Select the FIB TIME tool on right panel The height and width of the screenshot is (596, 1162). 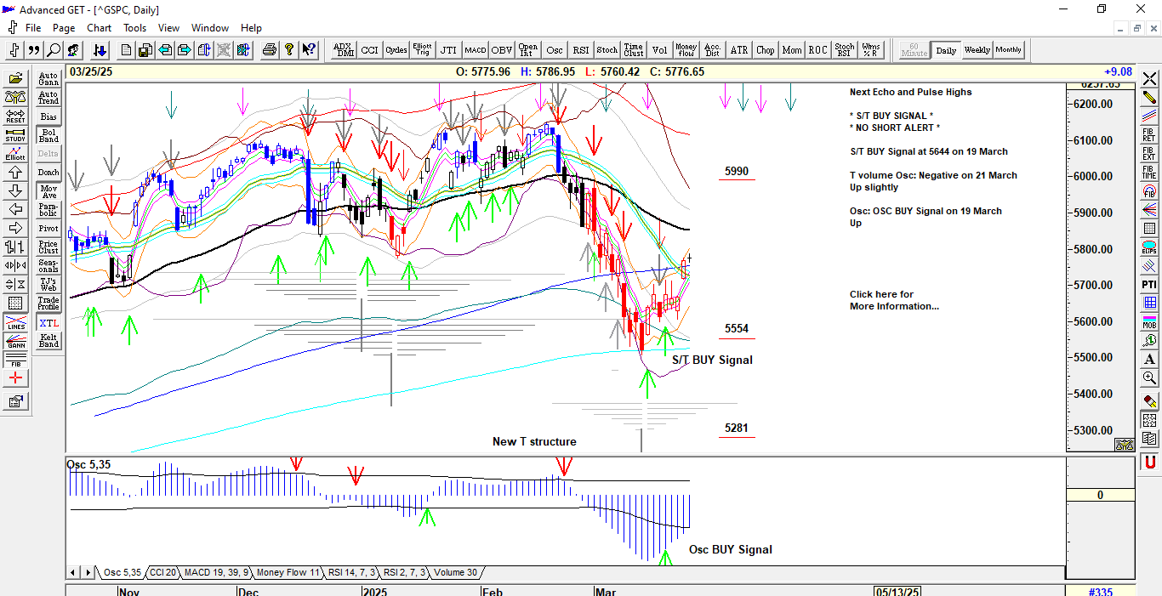point(1149,172)
